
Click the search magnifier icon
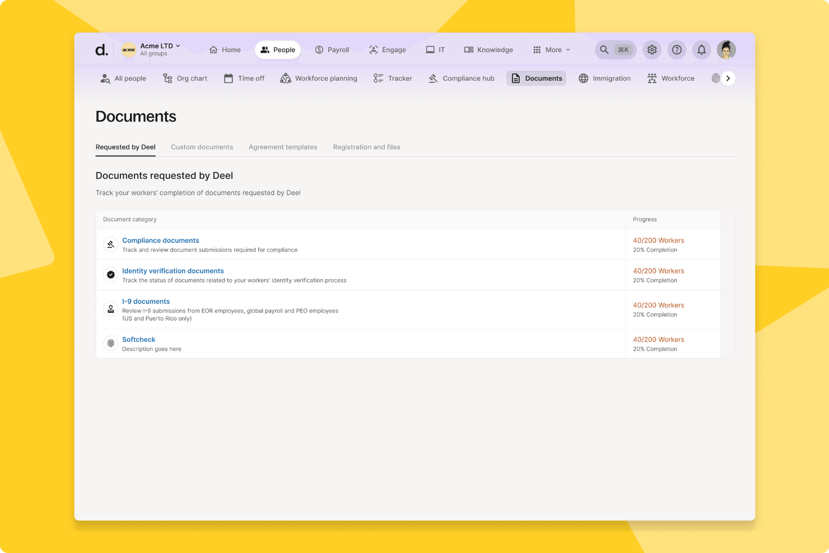click(x=604, y=49)
